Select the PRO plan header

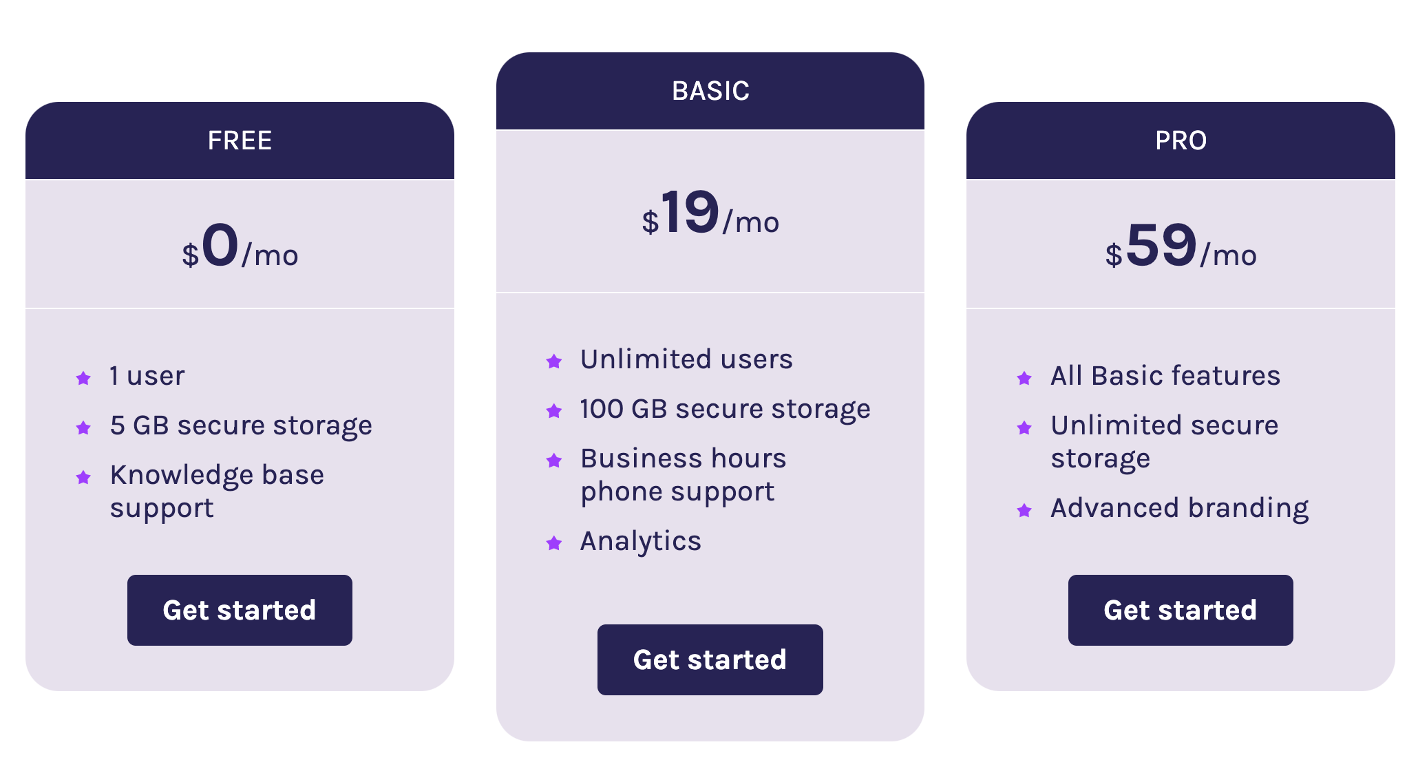click(1181, 140)
